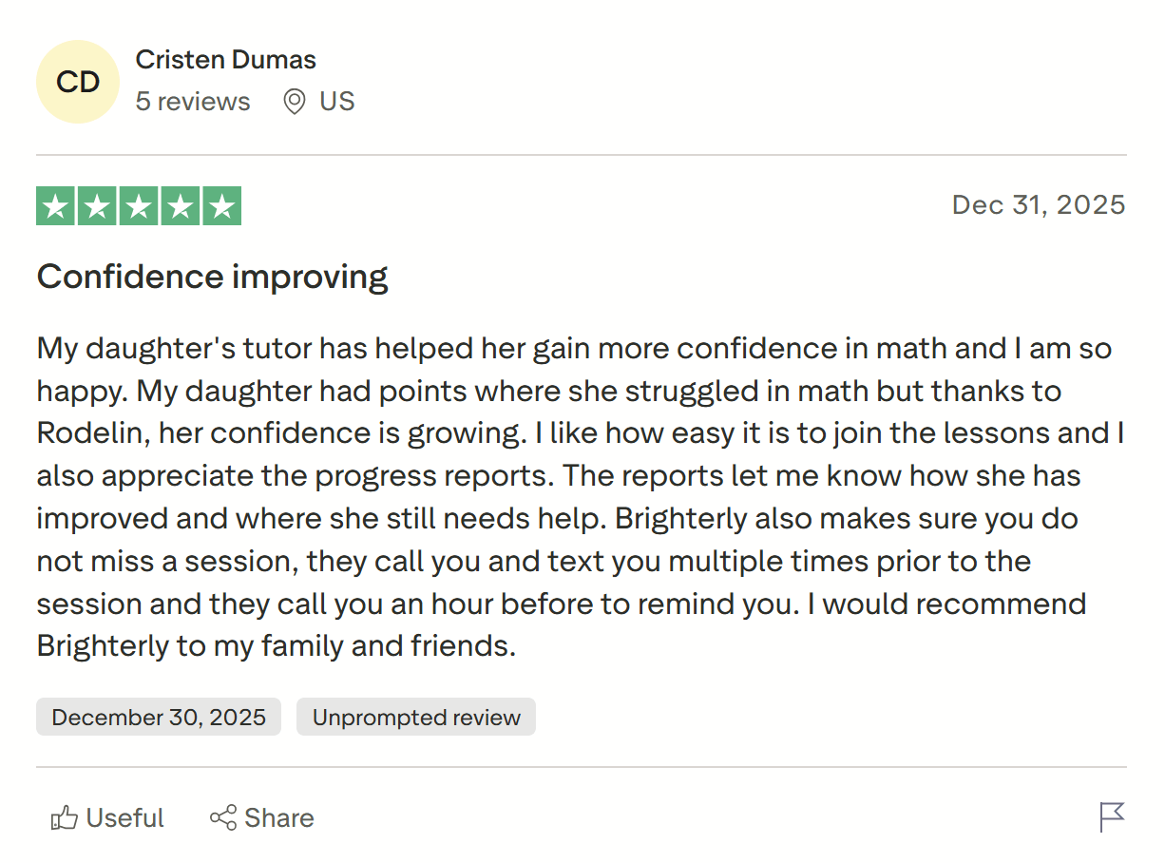This screenshot has width=1165, height=863.
Task: Click the location pin icon
Action: 295,102
